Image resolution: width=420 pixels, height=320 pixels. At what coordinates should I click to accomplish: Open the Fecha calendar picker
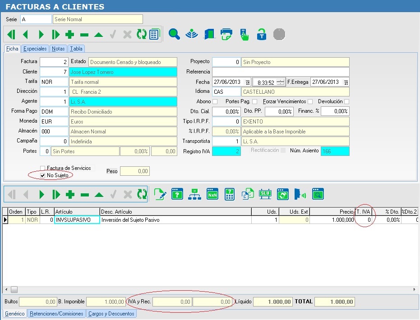point(248,82)
